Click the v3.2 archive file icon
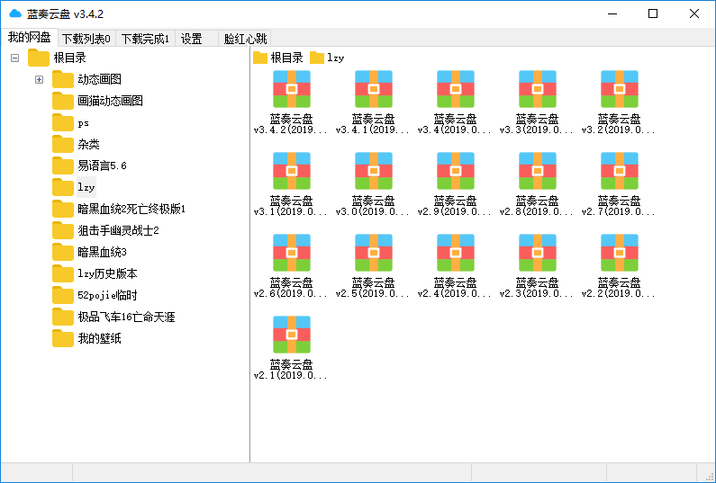 tap(619, 90)
